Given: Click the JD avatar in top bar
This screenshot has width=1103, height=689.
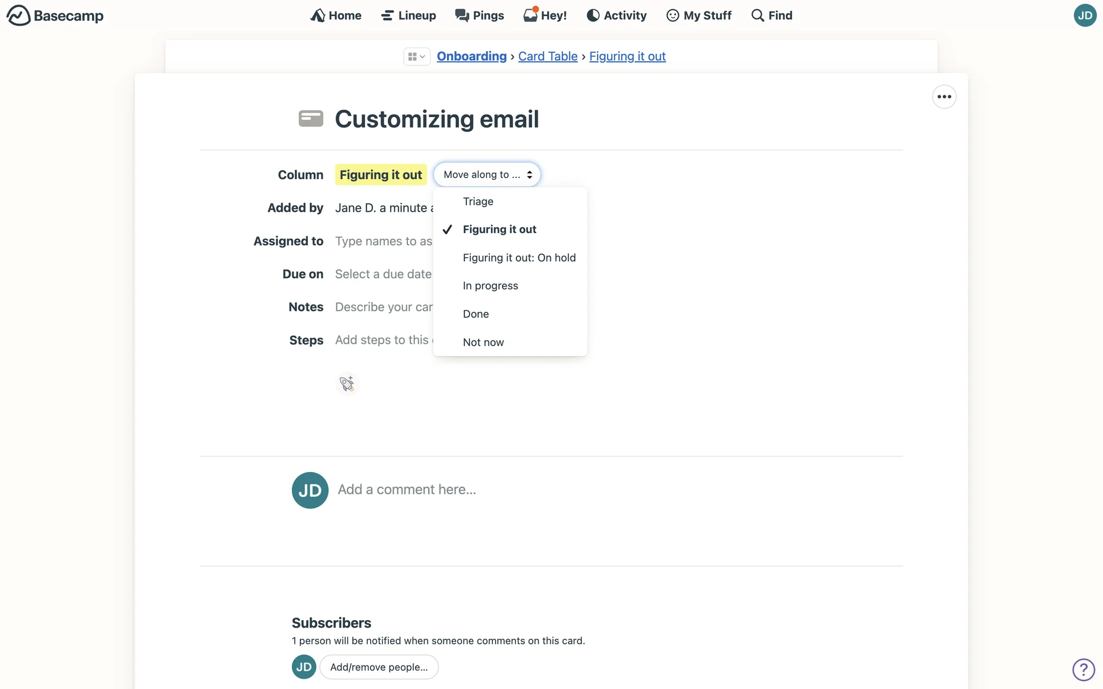Looking at the screenshot, I should [x=1085, y=16].
